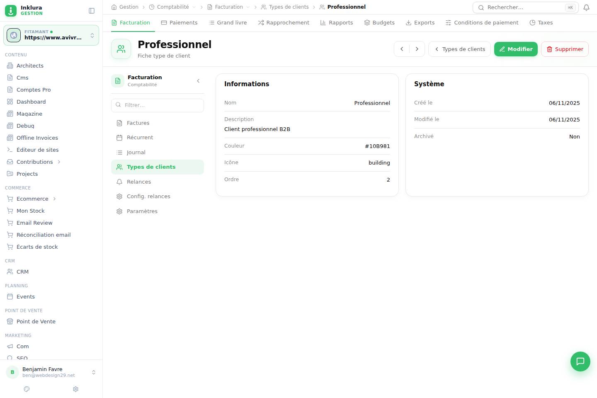
Task: Expand the Contributions submenu
Action: [59, 162]
